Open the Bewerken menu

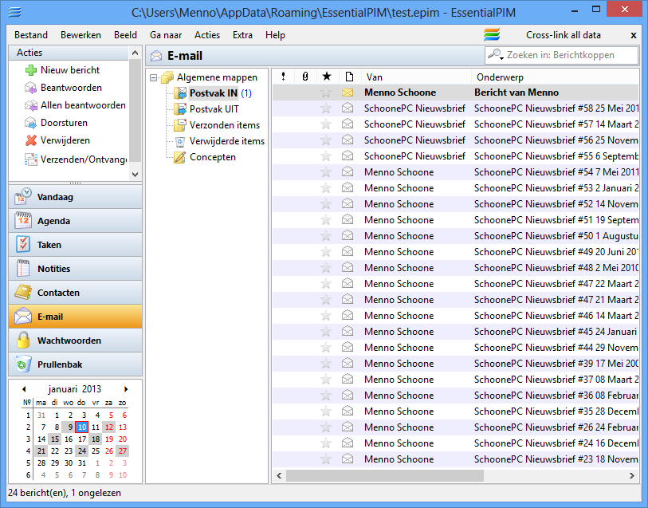point(81,35)
